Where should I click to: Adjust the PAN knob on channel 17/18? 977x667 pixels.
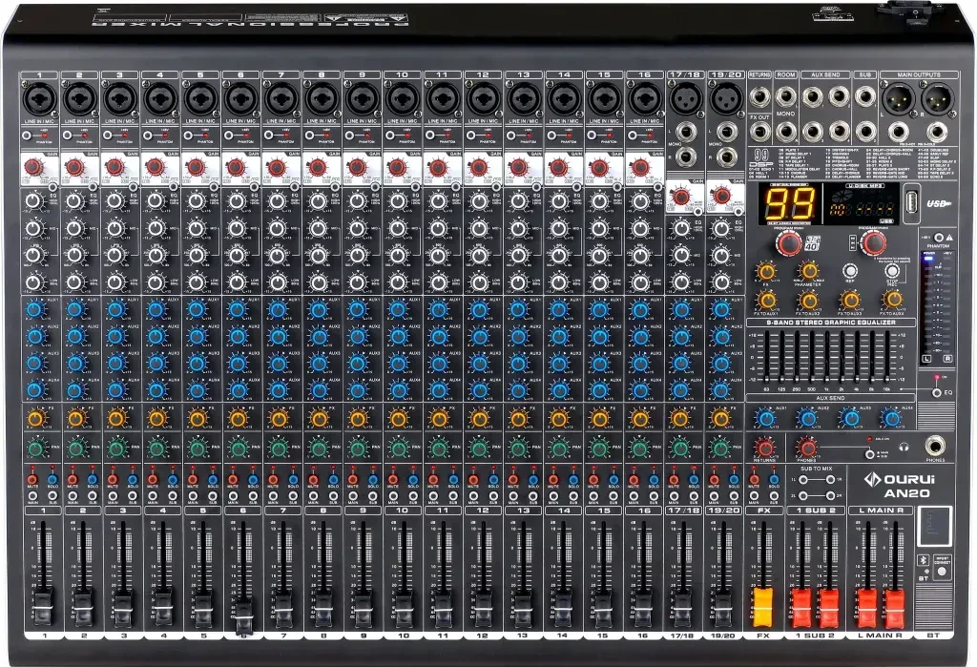click(680, 448)
